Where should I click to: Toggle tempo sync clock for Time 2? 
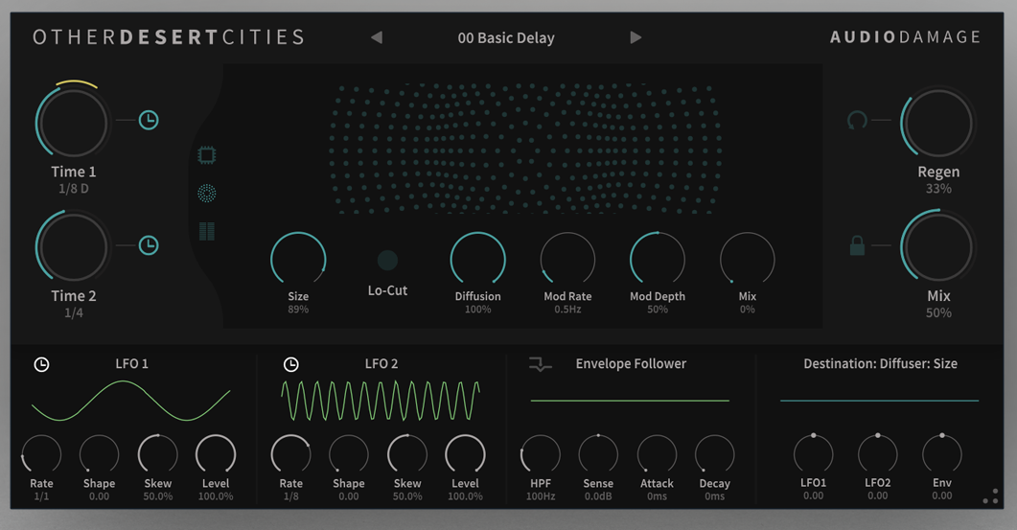pos(149,245)
